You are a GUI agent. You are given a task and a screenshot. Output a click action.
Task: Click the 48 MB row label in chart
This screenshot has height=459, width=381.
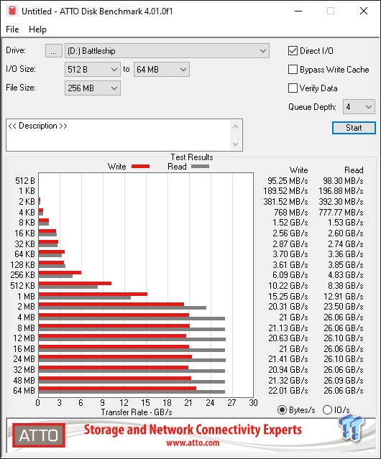coord(24,380)
